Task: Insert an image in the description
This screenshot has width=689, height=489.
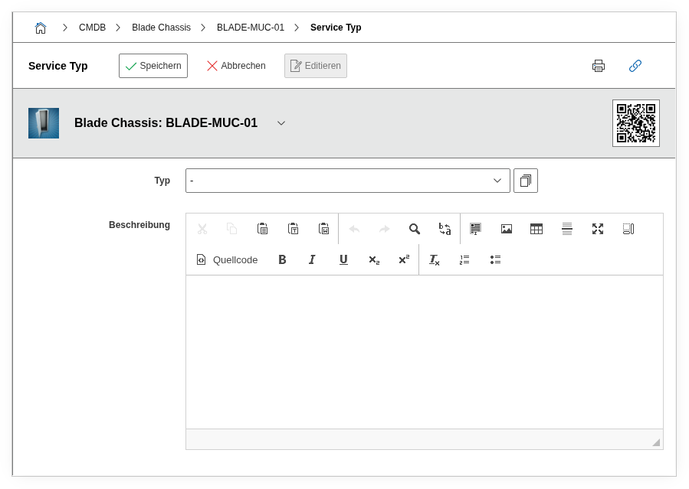Action: pos(506,229)
